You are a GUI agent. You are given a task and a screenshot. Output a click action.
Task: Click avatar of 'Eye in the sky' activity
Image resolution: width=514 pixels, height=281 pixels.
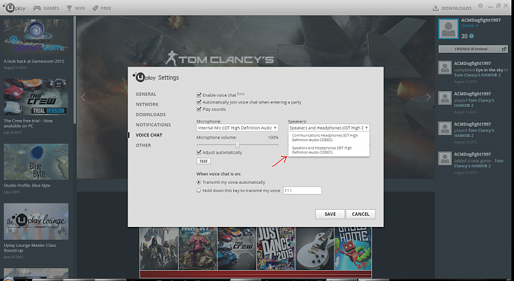click(x=445, y=68)
